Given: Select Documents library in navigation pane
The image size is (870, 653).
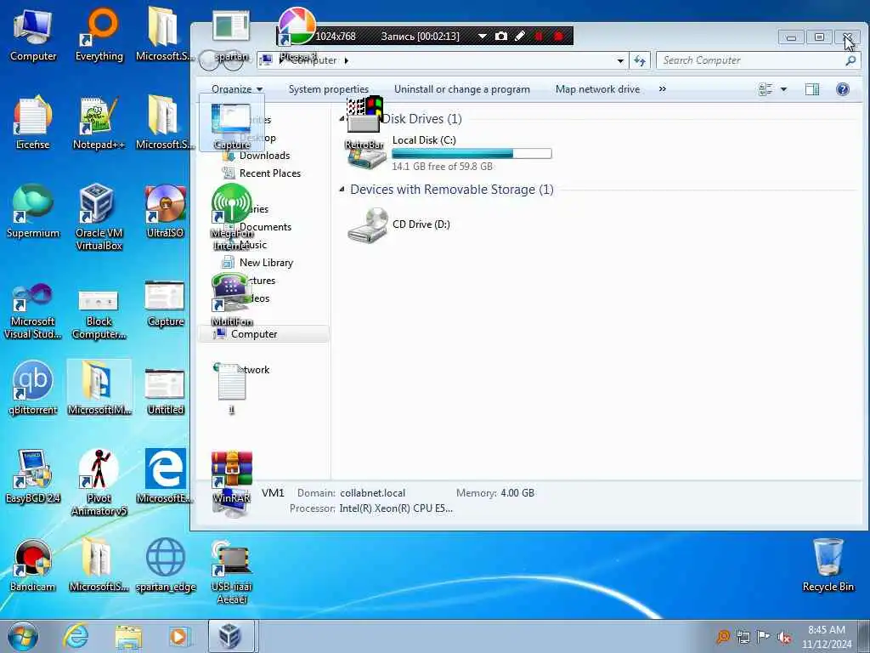Looking at the screenshot, I should pyautogui.click(x=265, y=226).
